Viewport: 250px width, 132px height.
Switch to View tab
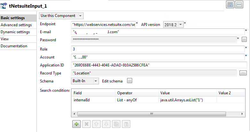18,39
